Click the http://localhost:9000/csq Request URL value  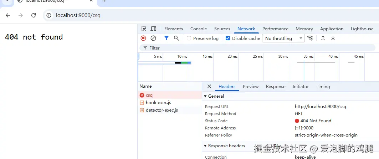point(321,107)
